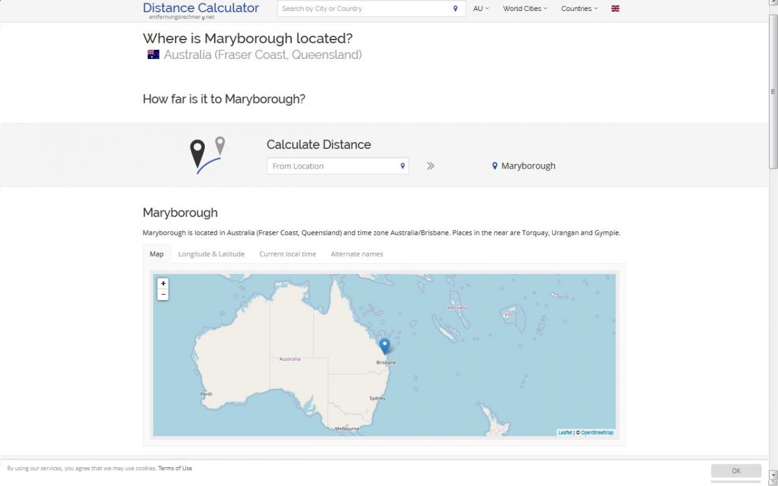Click the pin icon in From Location field
Image resolution: width=778 pixels, height=486 pixels.
[403, 166]
